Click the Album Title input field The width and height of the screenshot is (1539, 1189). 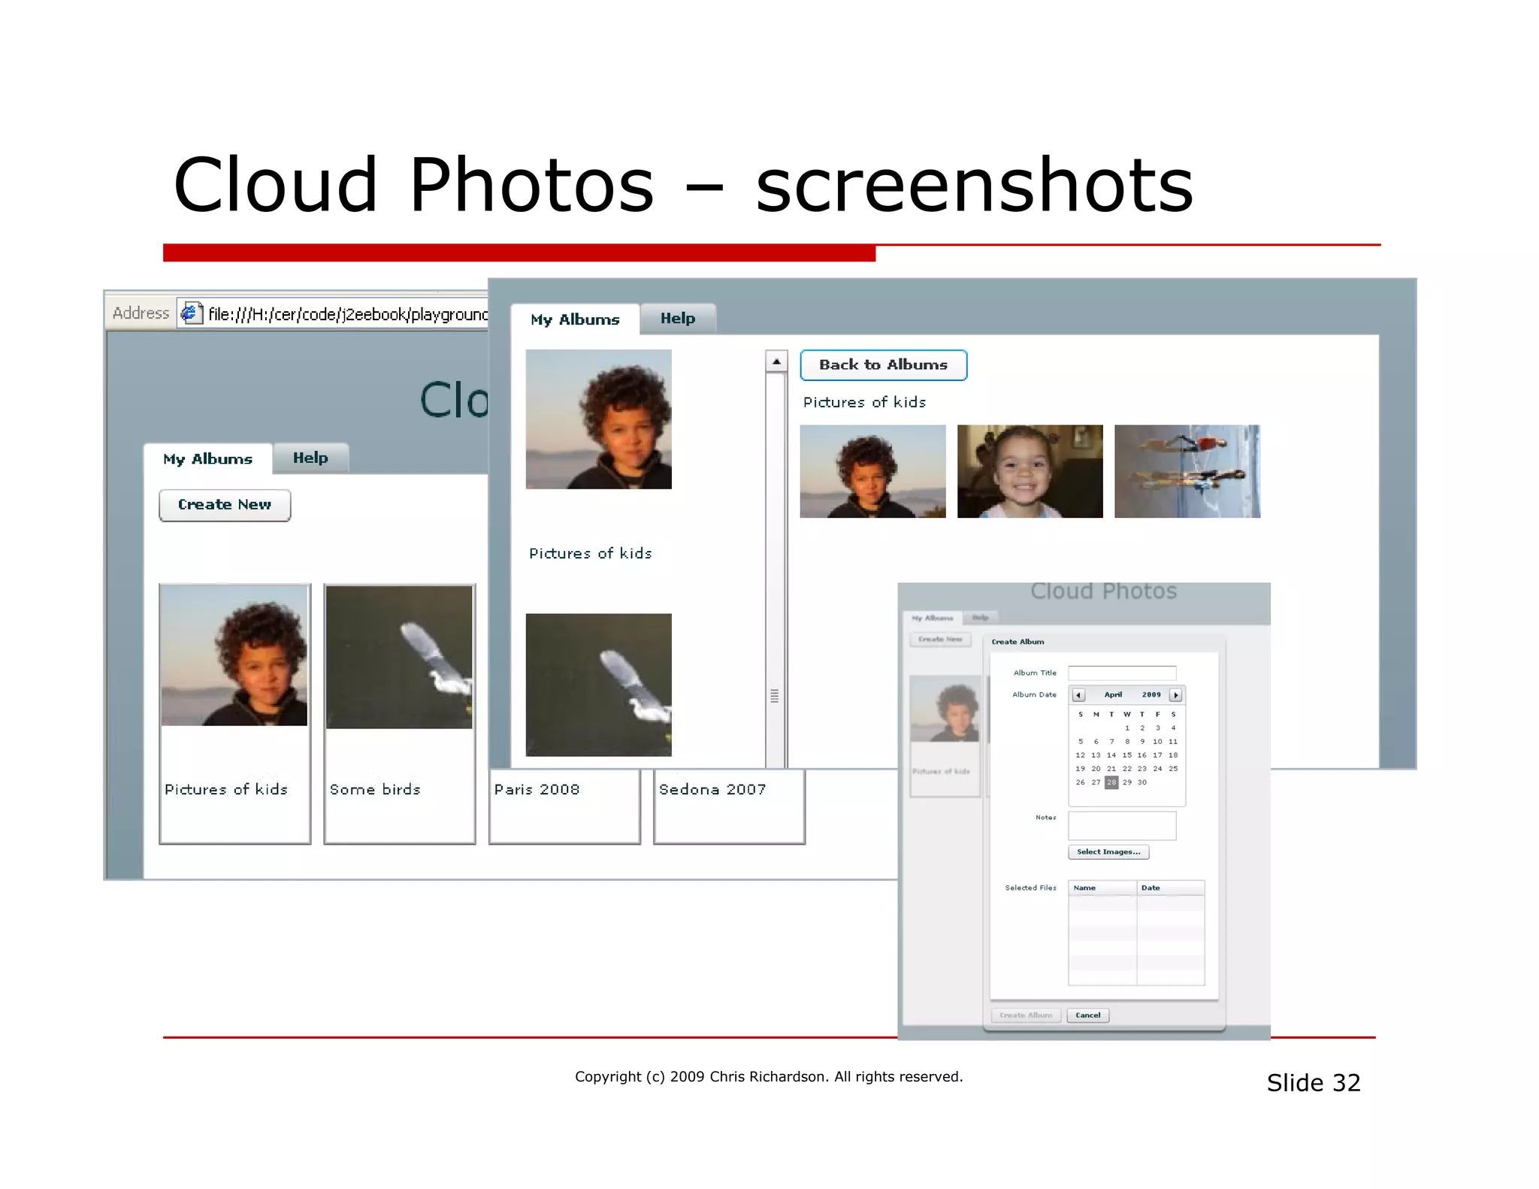[1122, 673]
